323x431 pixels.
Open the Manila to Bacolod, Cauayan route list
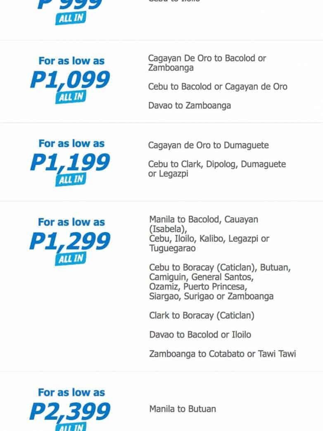coord(209,234)
